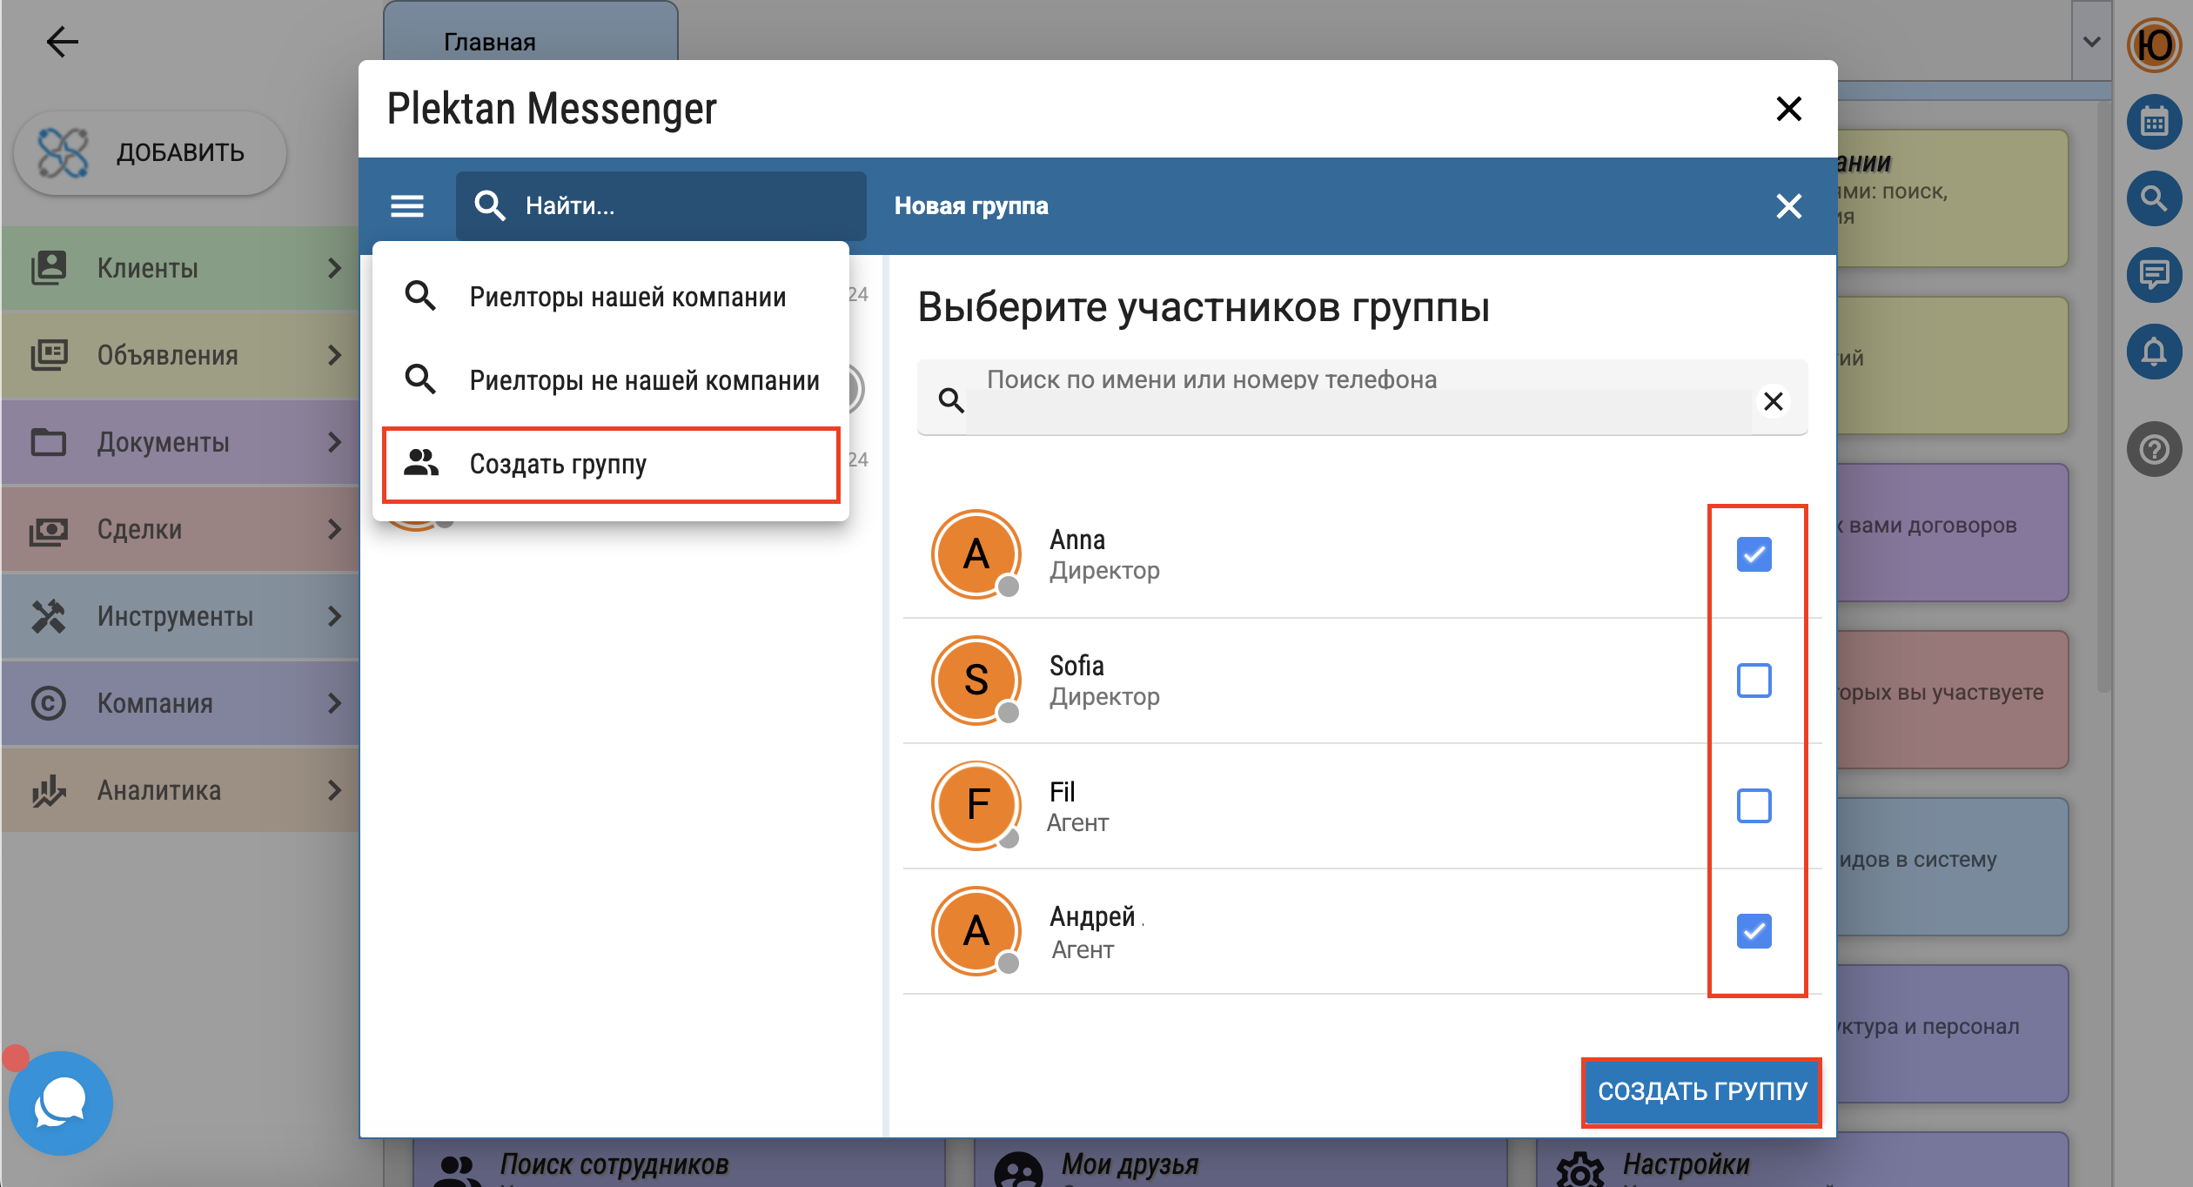Click the Sofia Директор name text
The image size is (2193, 1187).
[x=1103, y=681]
